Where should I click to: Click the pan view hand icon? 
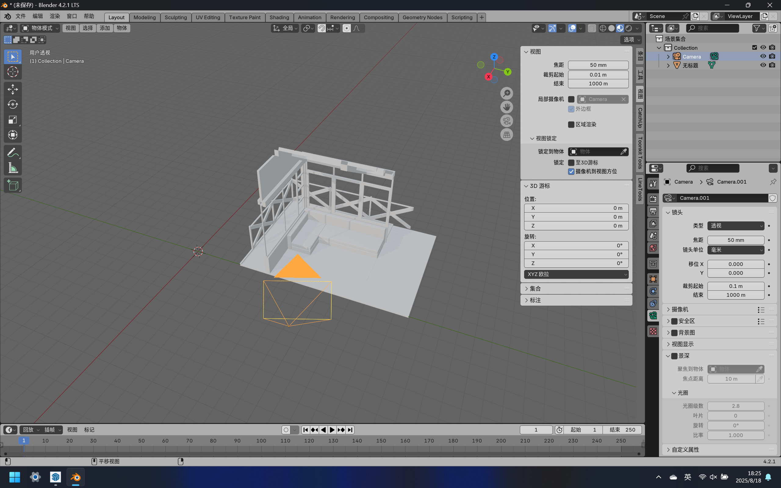click(506, 107)
